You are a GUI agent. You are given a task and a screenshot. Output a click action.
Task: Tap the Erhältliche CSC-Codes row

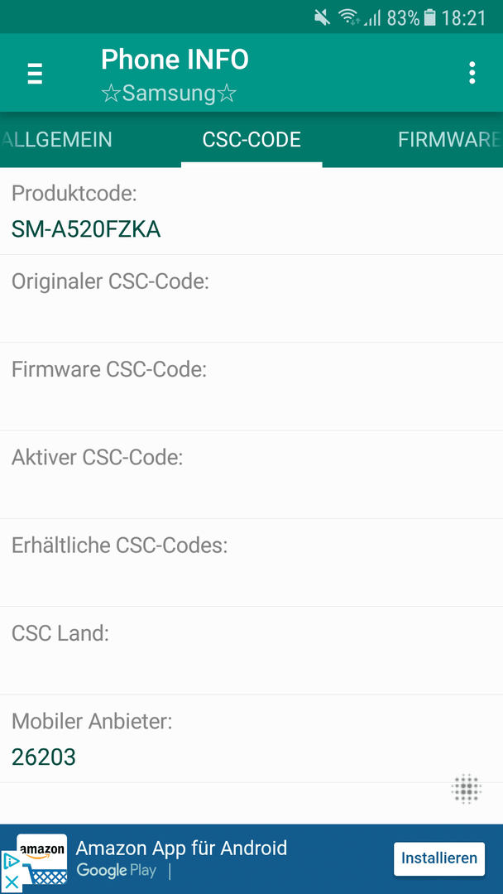[x=251, y=563]
